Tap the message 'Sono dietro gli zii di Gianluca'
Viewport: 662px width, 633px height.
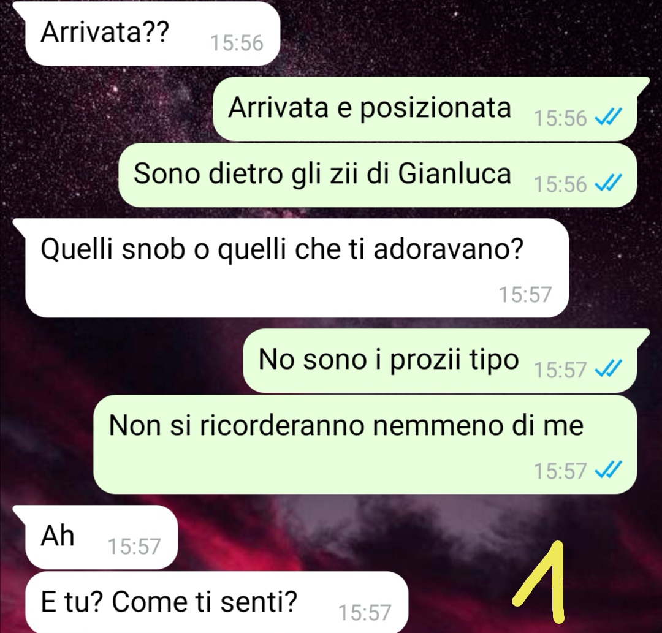click(x=378, y=175)
